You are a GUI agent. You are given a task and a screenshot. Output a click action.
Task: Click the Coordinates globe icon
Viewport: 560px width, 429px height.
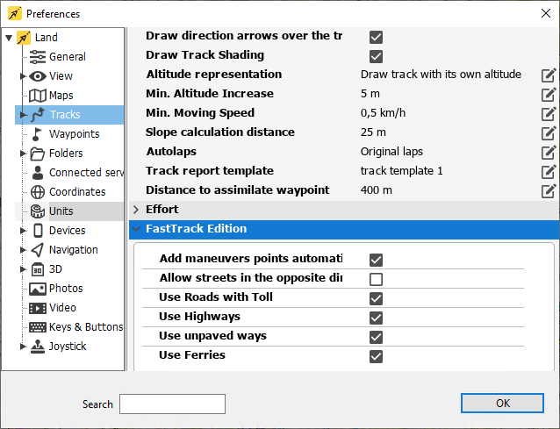point(38,192)
